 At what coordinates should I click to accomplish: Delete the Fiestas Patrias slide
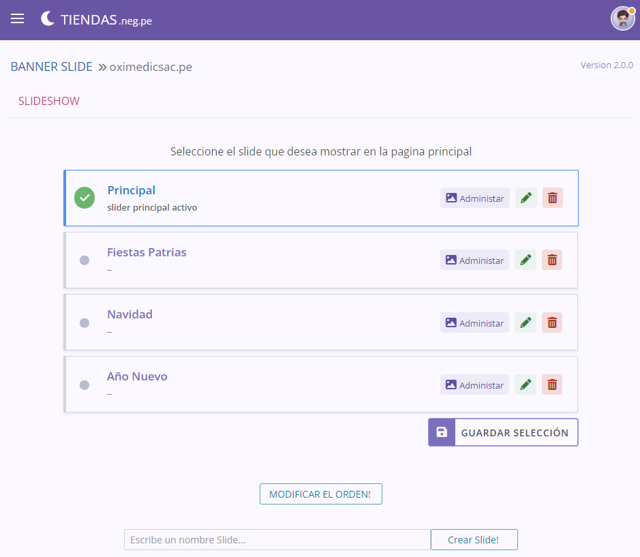[x=552, y=260]
